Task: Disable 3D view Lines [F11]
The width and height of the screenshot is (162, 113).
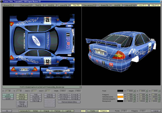Action: click(x=143, y=5)
